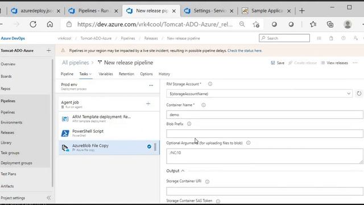Click the AzureBlob File Copy task icon

[x=65, y=147]
